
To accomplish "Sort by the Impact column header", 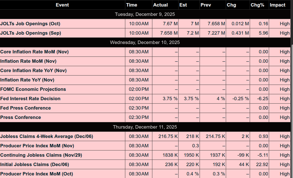I will (x=277, y=5).
